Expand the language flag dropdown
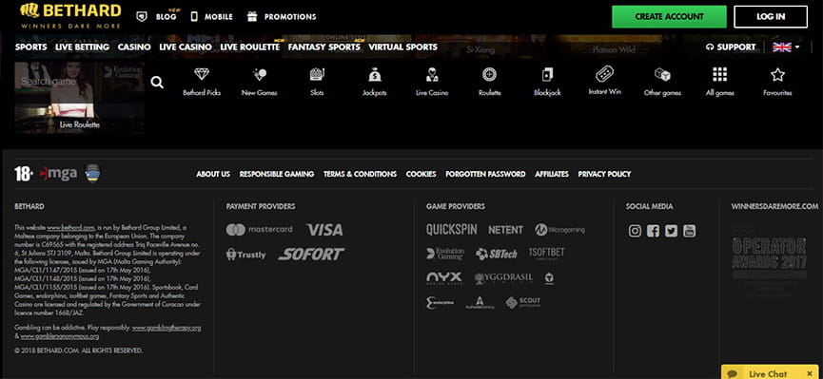The width and height of the screenshot is (823, 379). [x=786, y=47]
